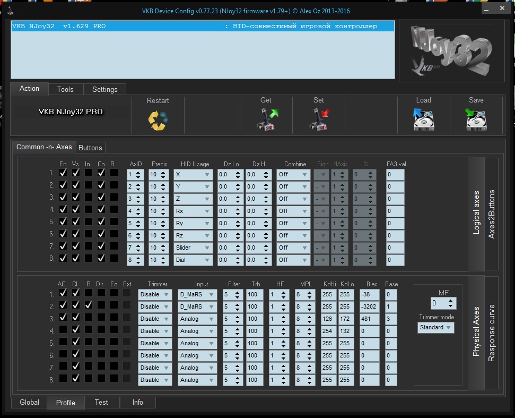Click Dz Lo stepper for logical axis 2

coord(238,187)
